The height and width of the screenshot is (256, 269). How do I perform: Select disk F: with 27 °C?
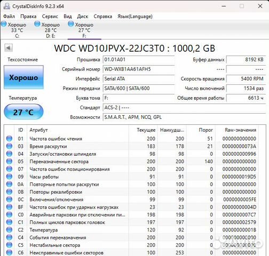click(x=84, y=30)
